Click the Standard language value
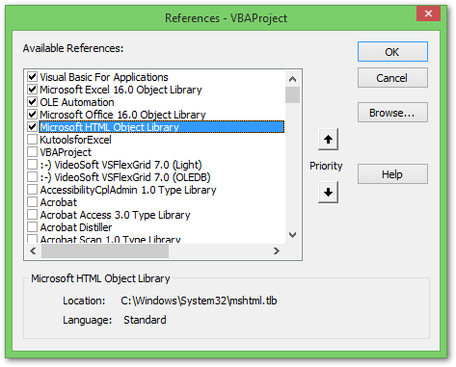This screenshot has height=367, width=456. pos(145,320)
